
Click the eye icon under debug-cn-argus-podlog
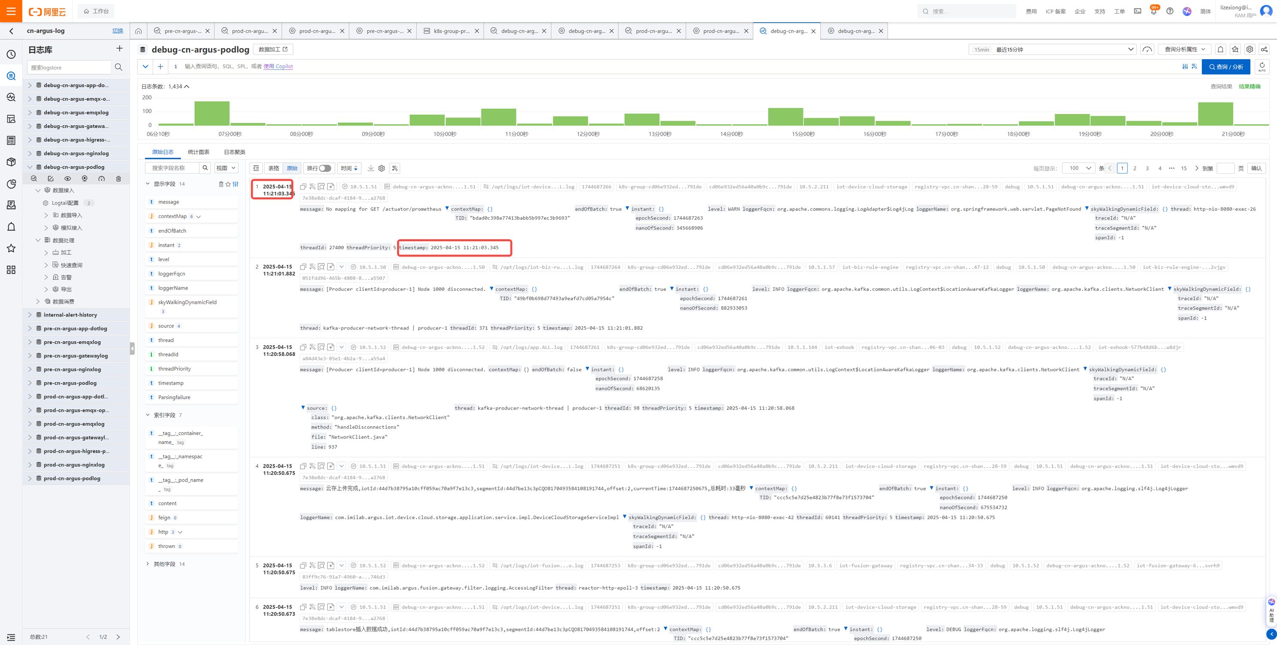coord(67,179)
